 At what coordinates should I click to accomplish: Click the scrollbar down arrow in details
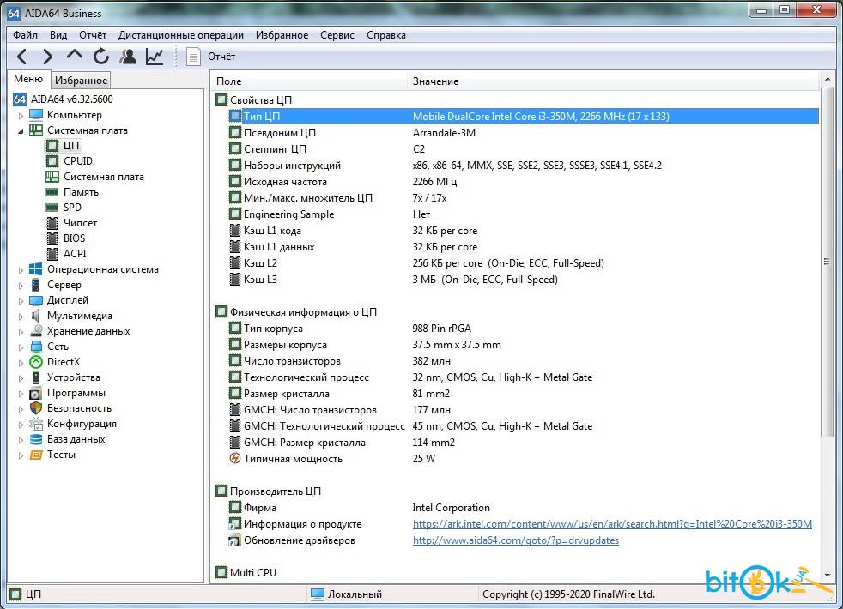click(x=827, y=575)
